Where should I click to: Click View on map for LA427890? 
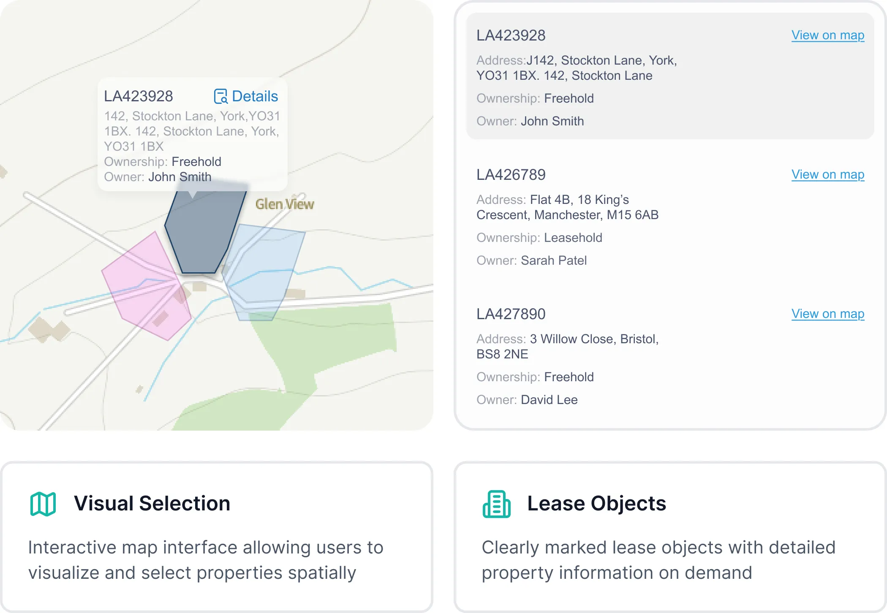click(827, 314)
